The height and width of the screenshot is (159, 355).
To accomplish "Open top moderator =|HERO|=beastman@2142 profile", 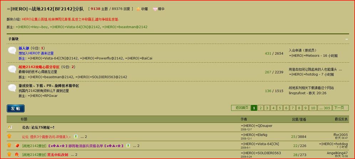I will [x=125, y=27].
